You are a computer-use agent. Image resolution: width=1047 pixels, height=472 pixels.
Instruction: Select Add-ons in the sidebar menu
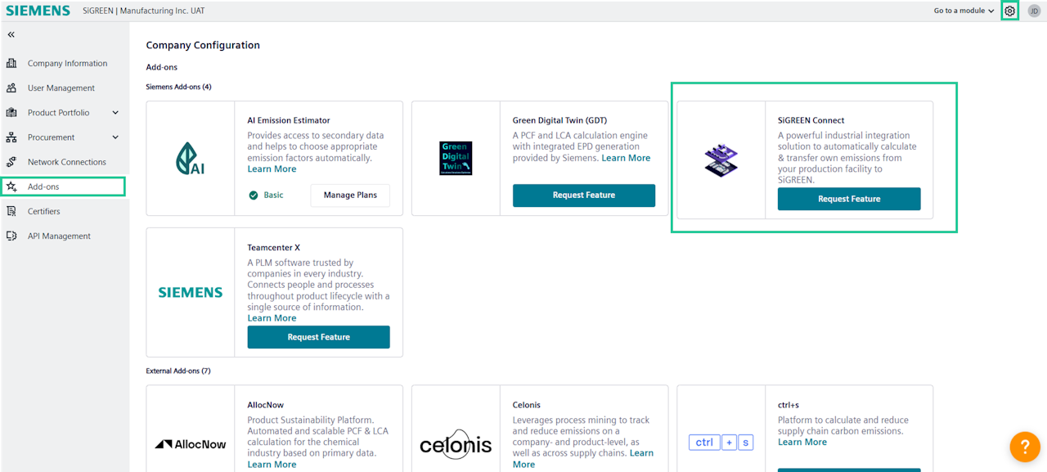pos(43,187)
